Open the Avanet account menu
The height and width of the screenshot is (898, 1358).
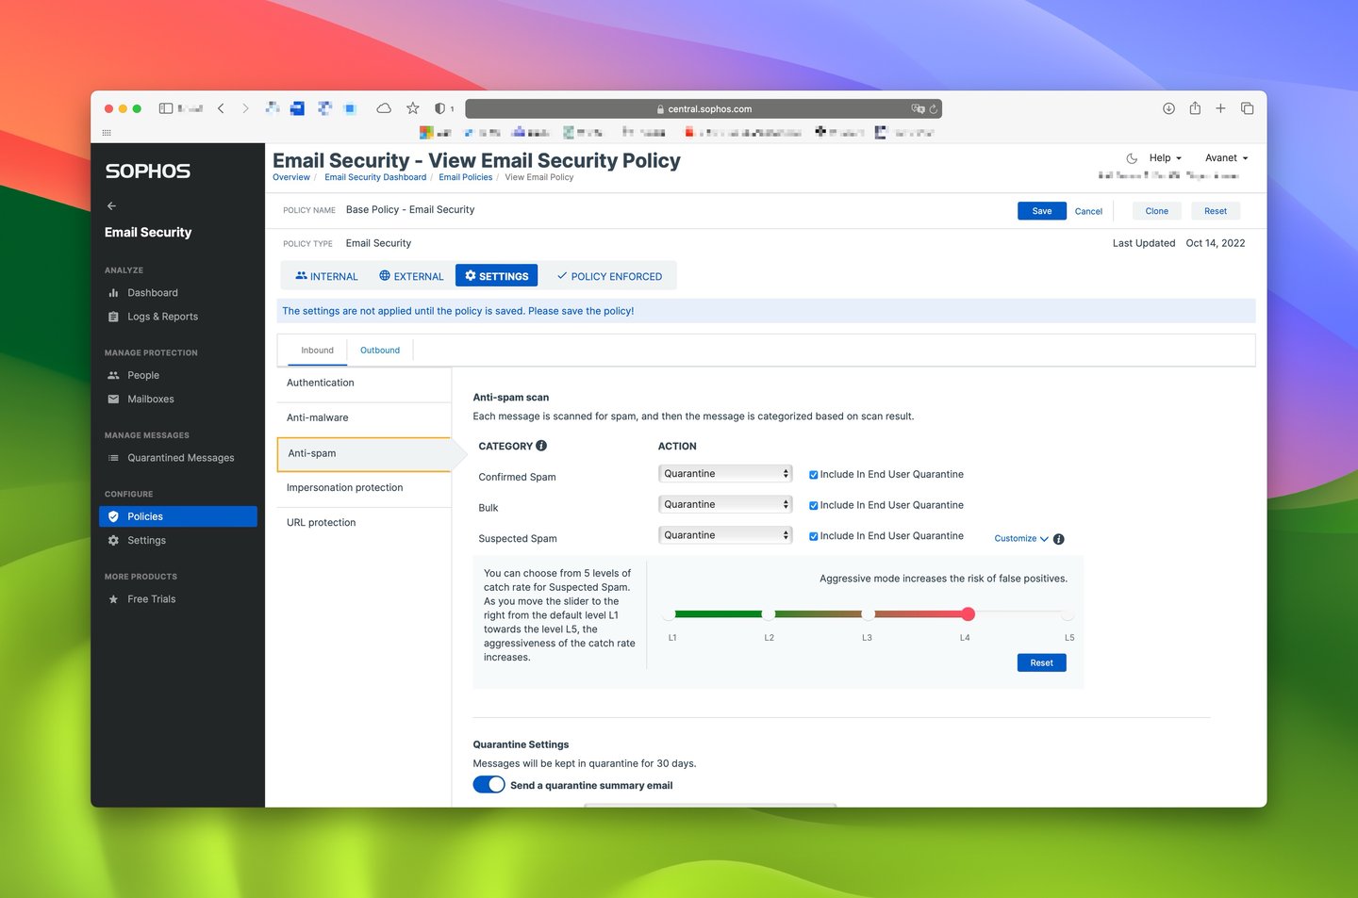point(1226,158)
